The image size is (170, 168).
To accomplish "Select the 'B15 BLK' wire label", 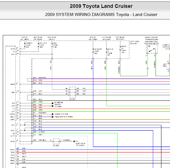I will point(38,99).
